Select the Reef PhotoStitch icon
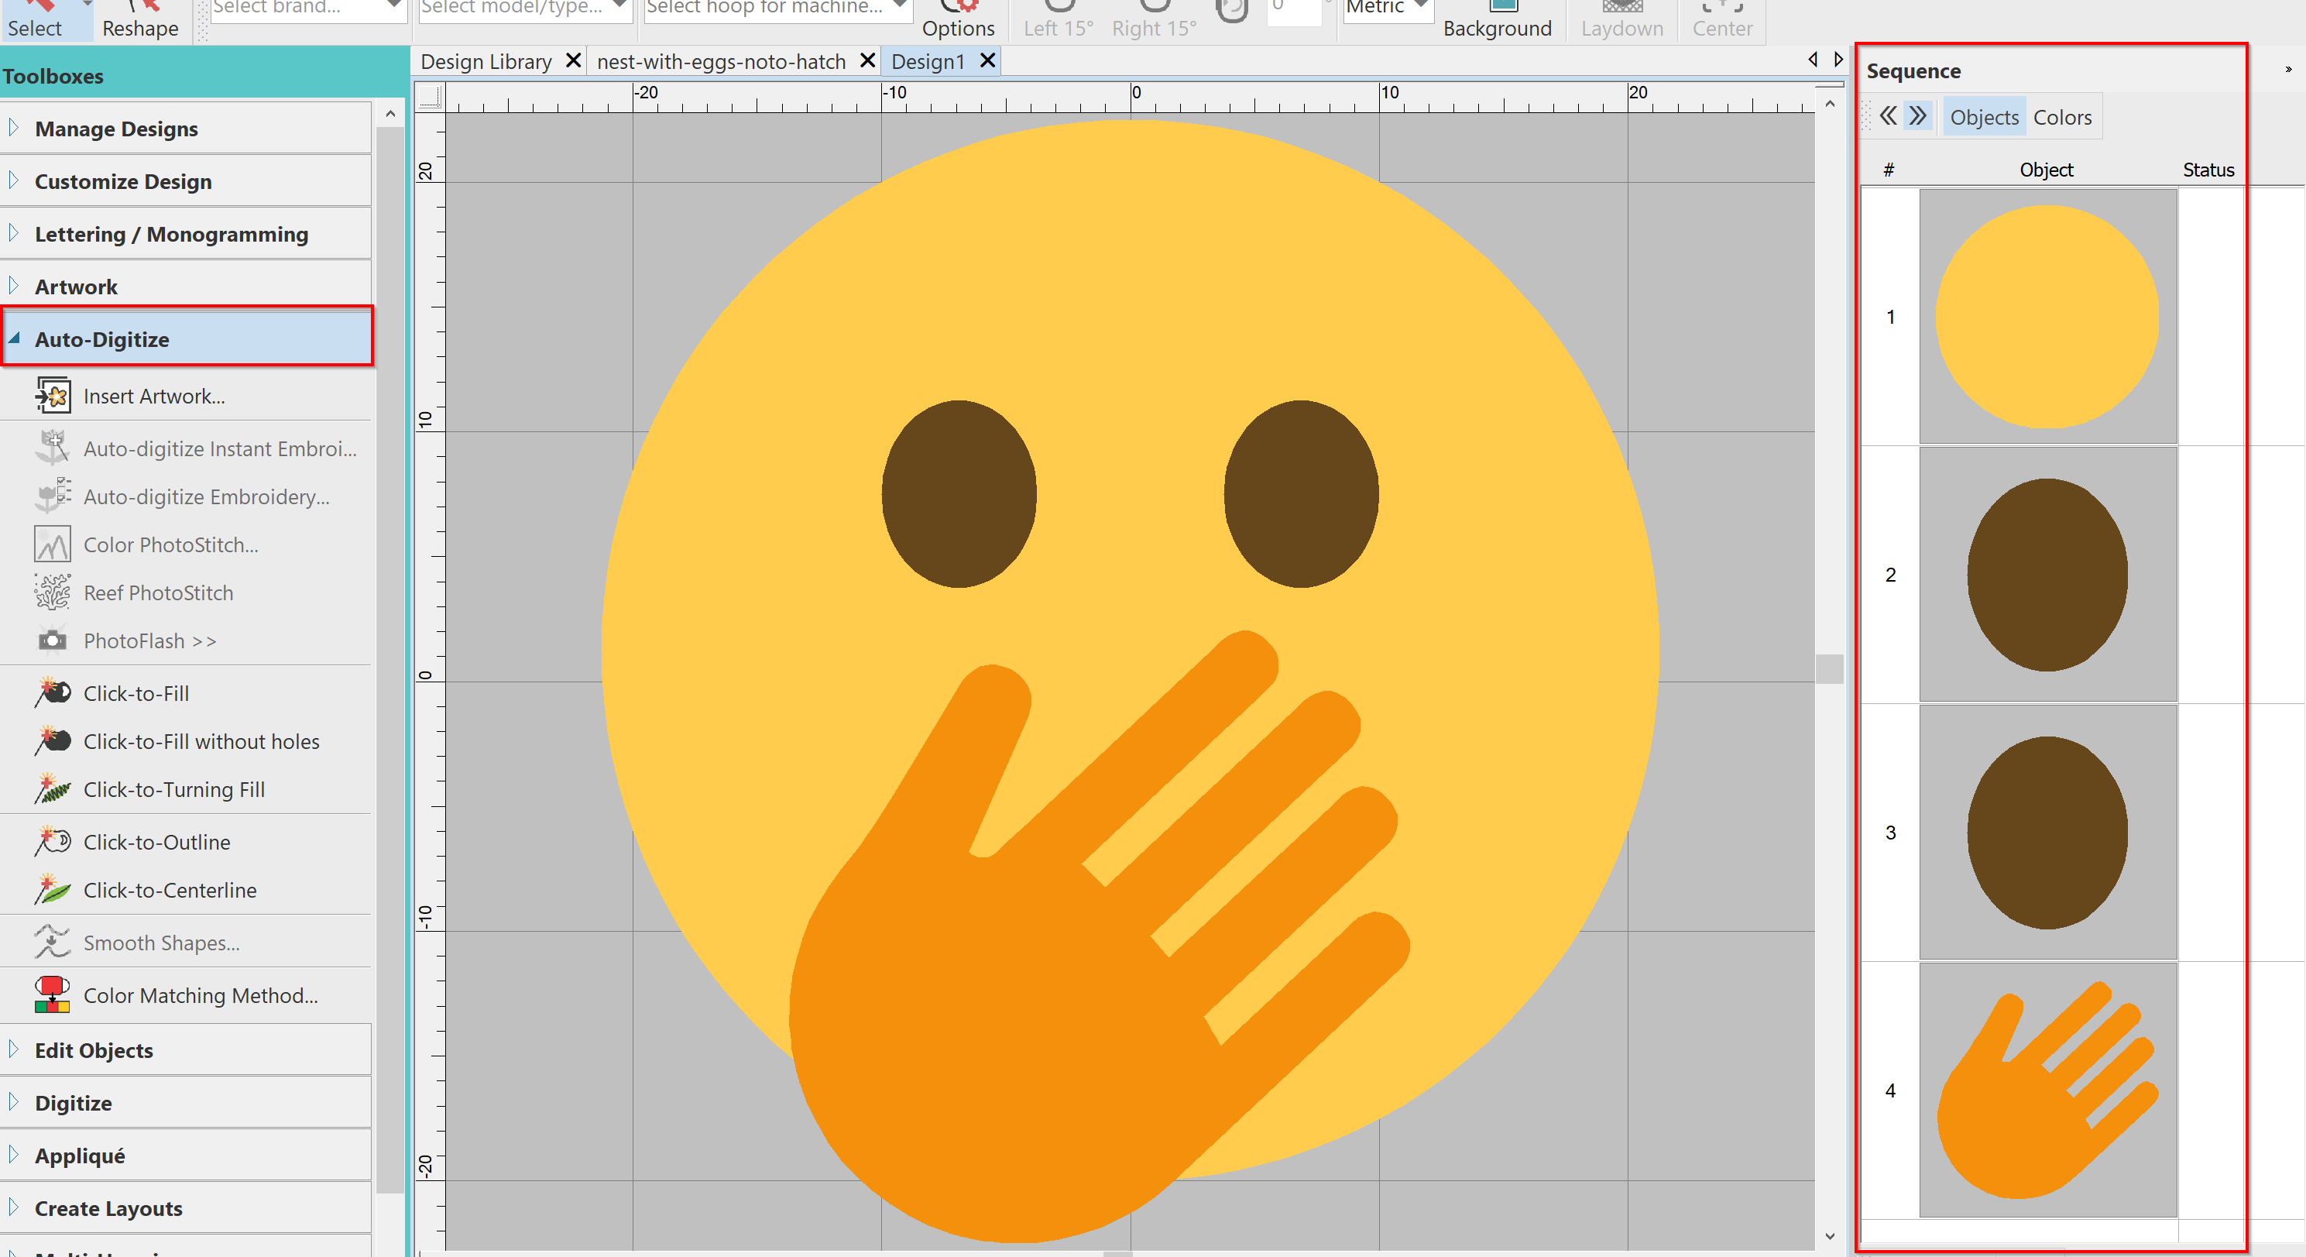The height and width of the screenshot is (1257, 2306). tap(53, 592)
